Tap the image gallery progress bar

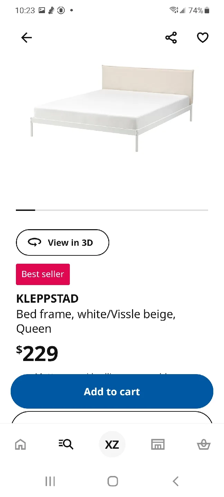[112, 210]
